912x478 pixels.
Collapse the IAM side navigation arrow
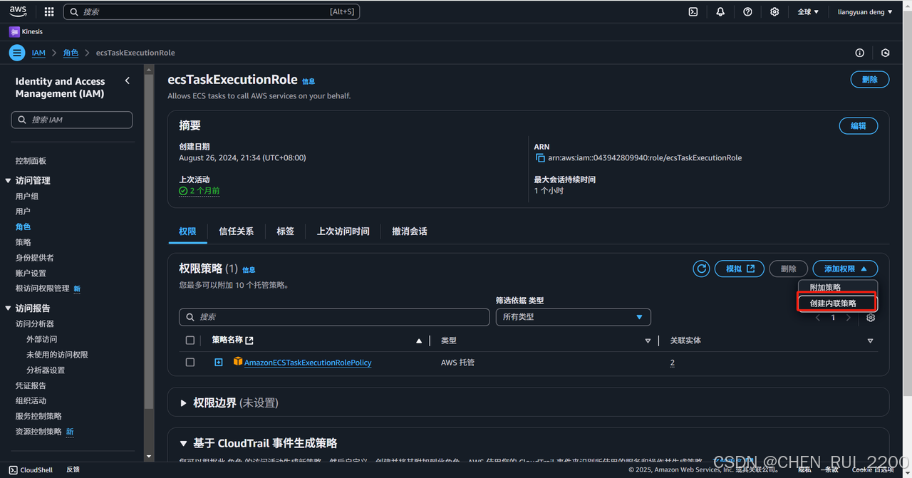[128, 80]
